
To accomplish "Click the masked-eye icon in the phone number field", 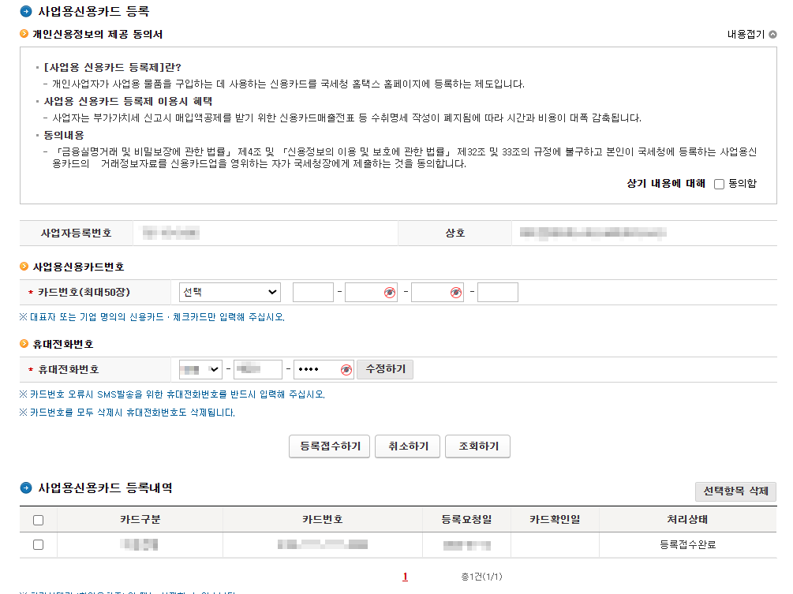I will pyautogui.click(x=348, y=368).
